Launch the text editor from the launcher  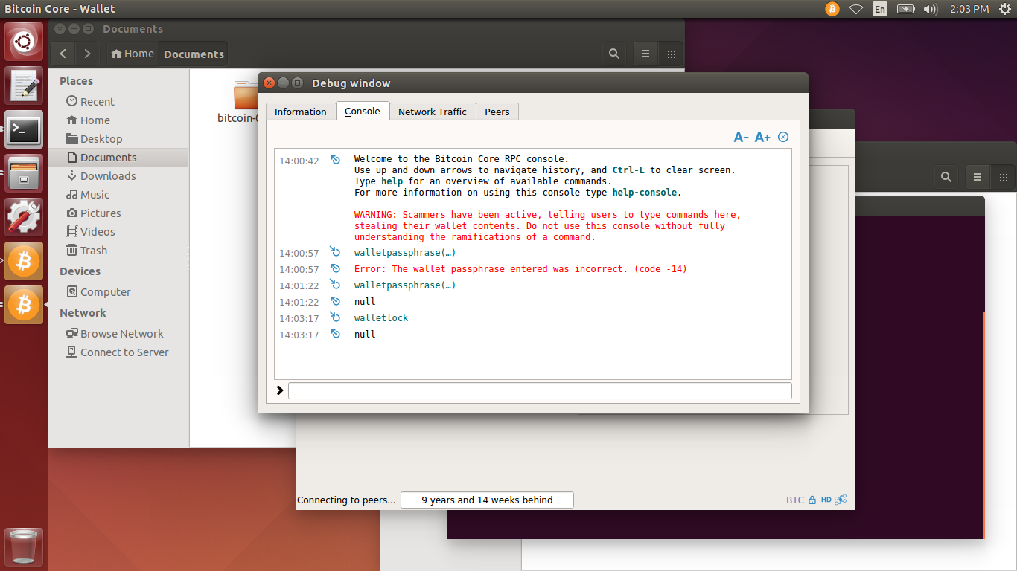pyautogui.click(x=24, y=86)
